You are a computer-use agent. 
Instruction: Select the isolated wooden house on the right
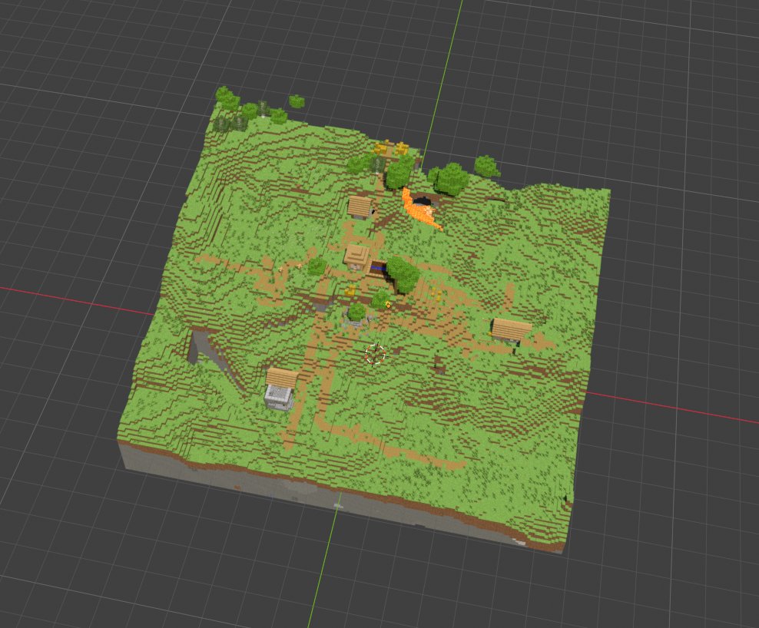click(511, 331)
